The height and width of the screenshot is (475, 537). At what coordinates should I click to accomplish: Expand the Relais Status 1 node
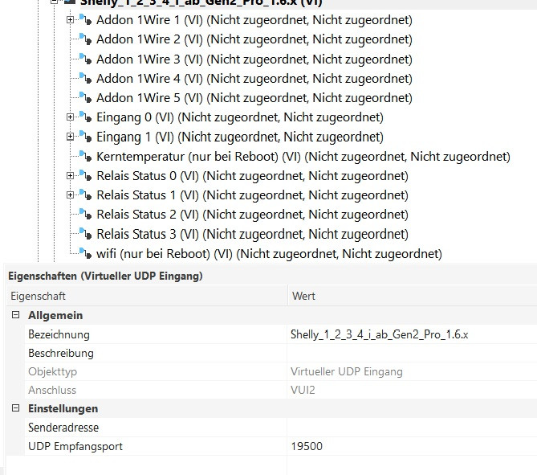[70, 195]
